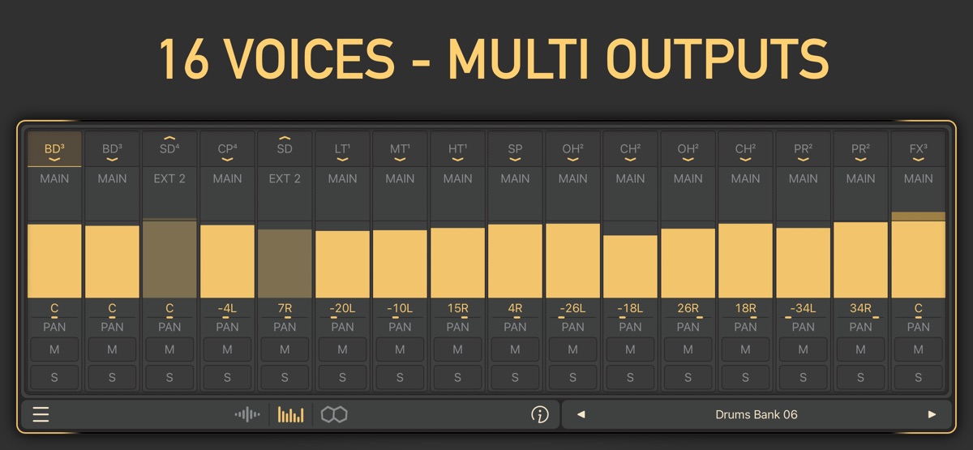The image size is (973, 450).
Task: Click the Drums Bank 06 preset name
Action: (x=756, y=415)
